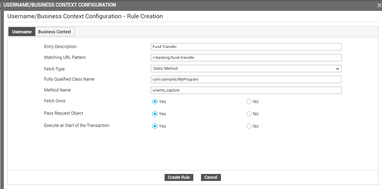Screen dimensions: 382x189
Task: Click the Fetch Type dropdown arrow
Action: 338,69
